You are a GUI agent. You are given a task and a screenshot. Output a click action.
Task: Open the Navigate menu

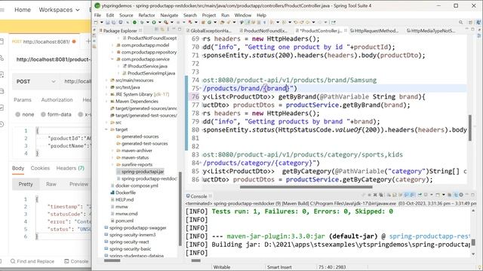coord(169,15)
